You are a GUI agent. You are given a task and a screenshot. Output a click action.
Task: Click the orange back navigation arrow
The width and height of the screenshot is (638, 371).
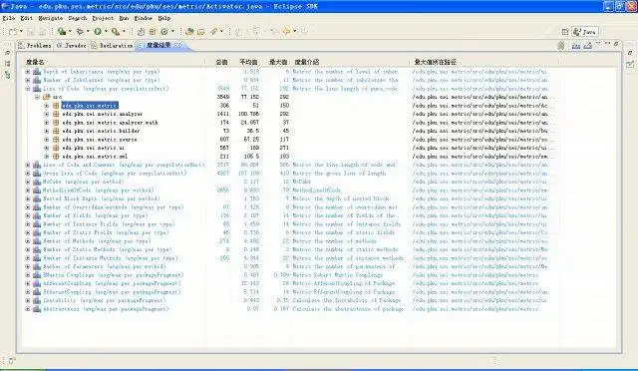pos(286,31)
